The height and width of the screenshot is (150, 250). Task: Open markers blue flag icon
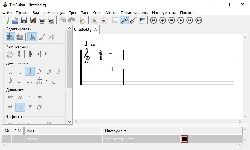click(142, 21)
